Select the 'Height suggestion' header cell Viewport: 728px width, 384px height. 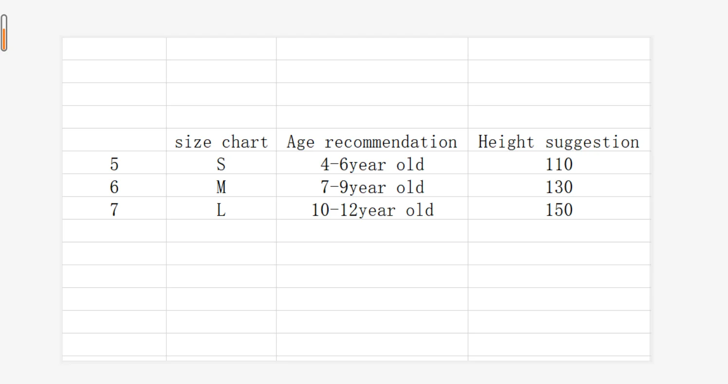tap(559, 140)
